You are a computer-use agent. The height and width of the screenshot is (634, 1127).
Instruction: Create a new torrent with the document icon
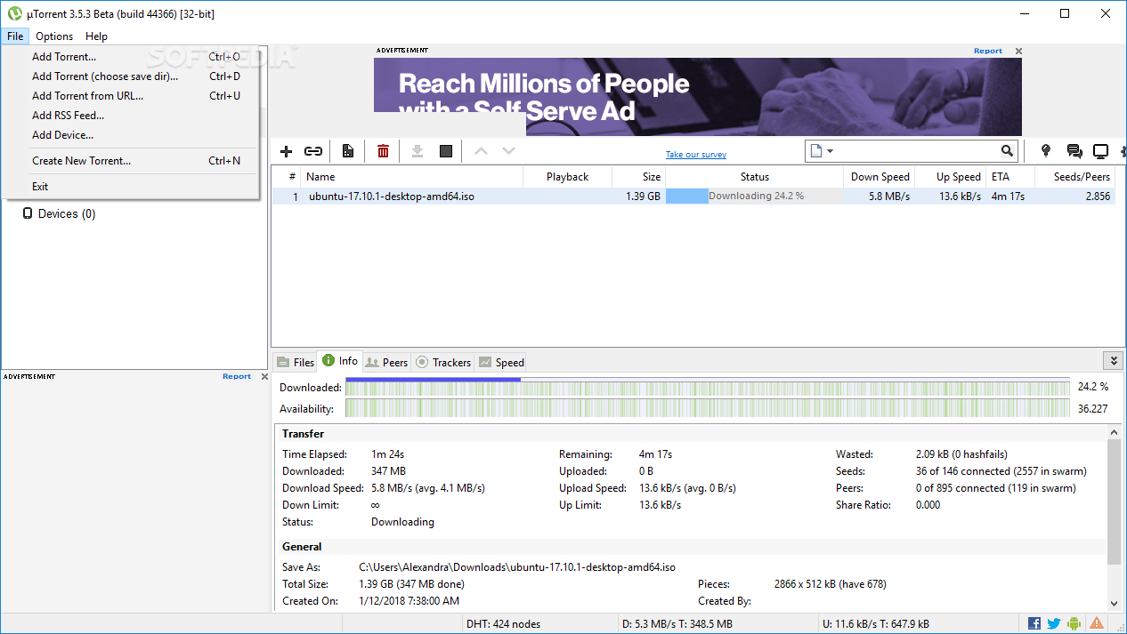(347, 151)
